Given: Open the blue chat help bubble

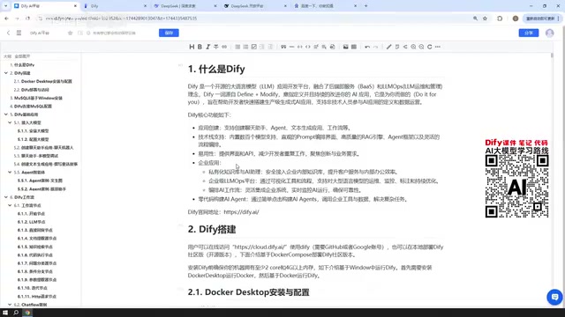Looking at the screenshot, I should [554, 297].
